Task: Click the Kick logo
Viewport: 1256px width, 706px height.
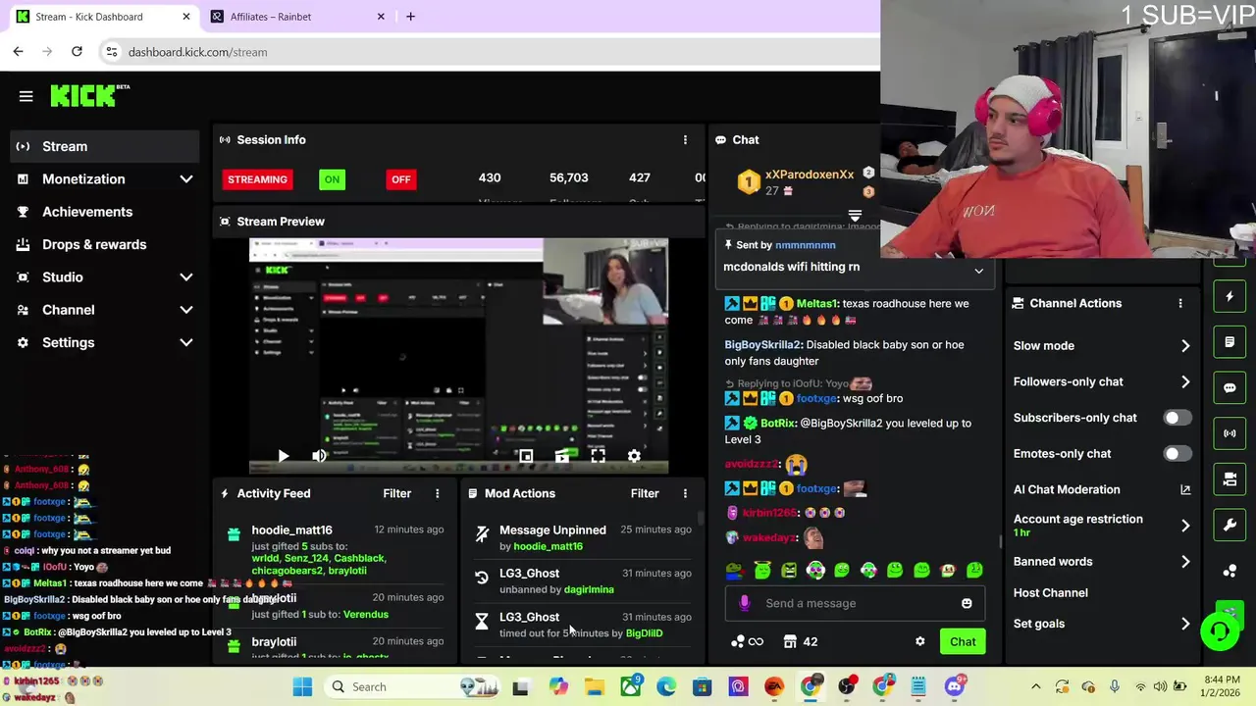Action: pyautogui.click(x=89, y=95)
